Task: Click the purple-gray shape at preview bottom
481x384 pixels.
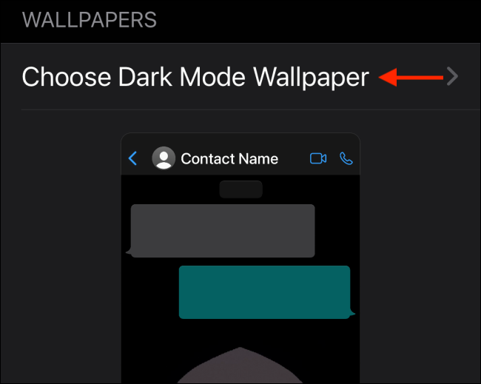Action: click(240, 366)
